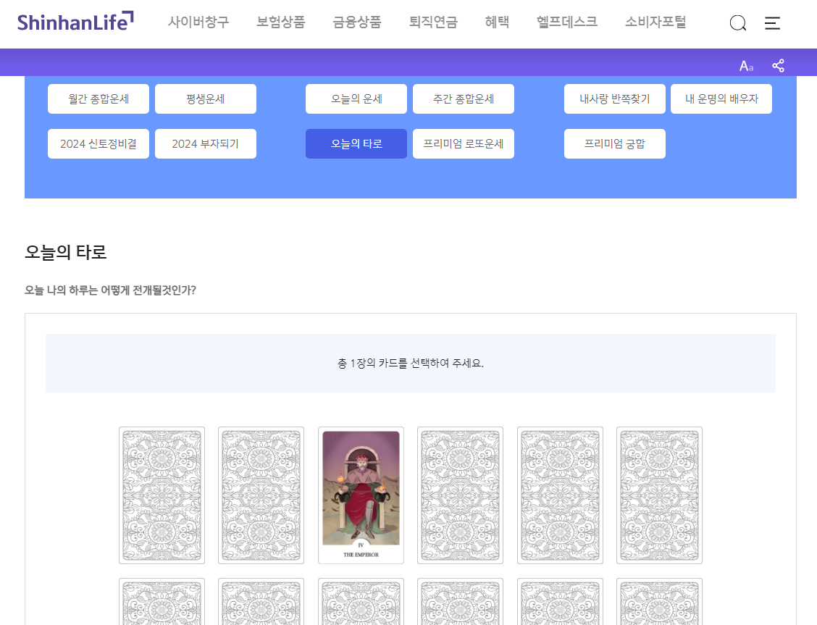
Task: Click the 오늘의 타로 page heading
Action: 66,252
